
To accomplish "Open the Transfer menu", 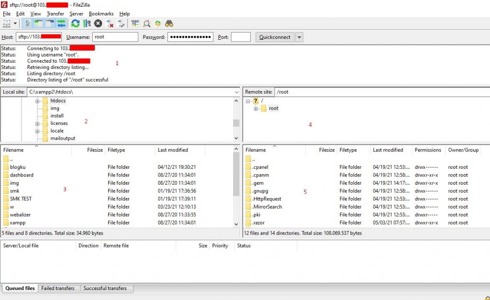I will [x=55, y=13].
